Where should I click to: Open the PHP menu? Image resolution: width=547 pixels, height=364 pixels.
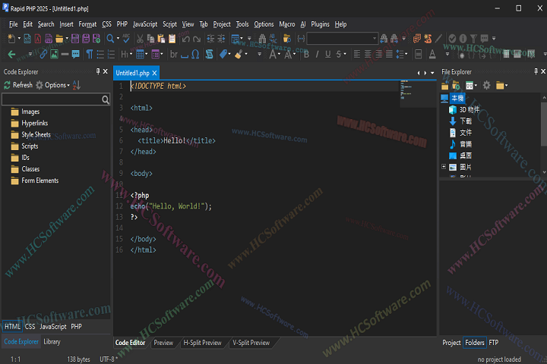[122, 24]
